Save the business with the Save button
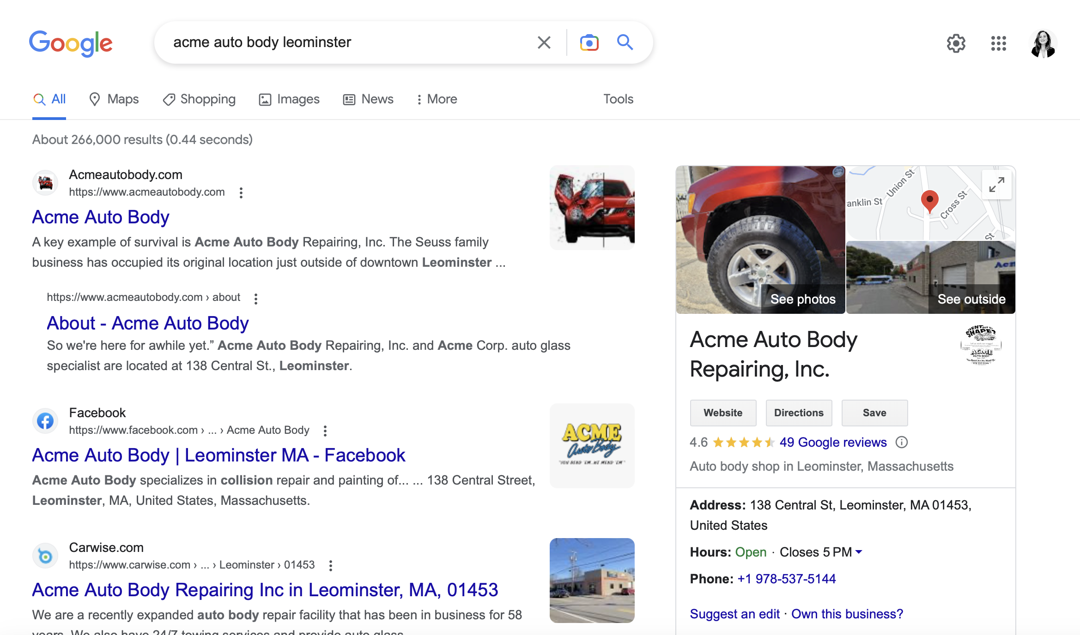This screenshot has height=635, width=1080. [874, 413]
